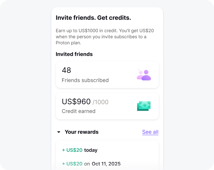This screenshot has width=214, height=170.
Task: Click the green +US$20 amount for today
Action: pyautogui.click(x=72, y=150)
